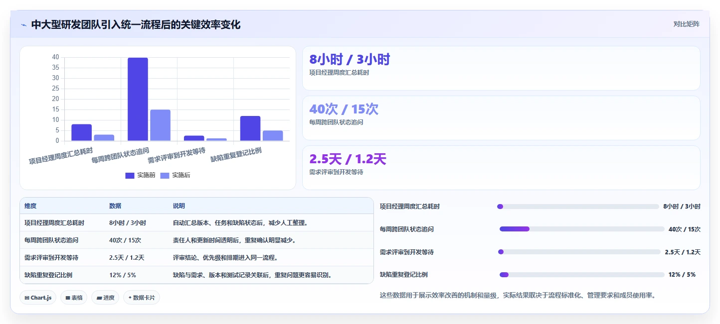The width and height of the screenshot is (720, 324).
Task: Click the chart x-axis label 每周跨团队状态追问
Action: click(x=121, y=156)
